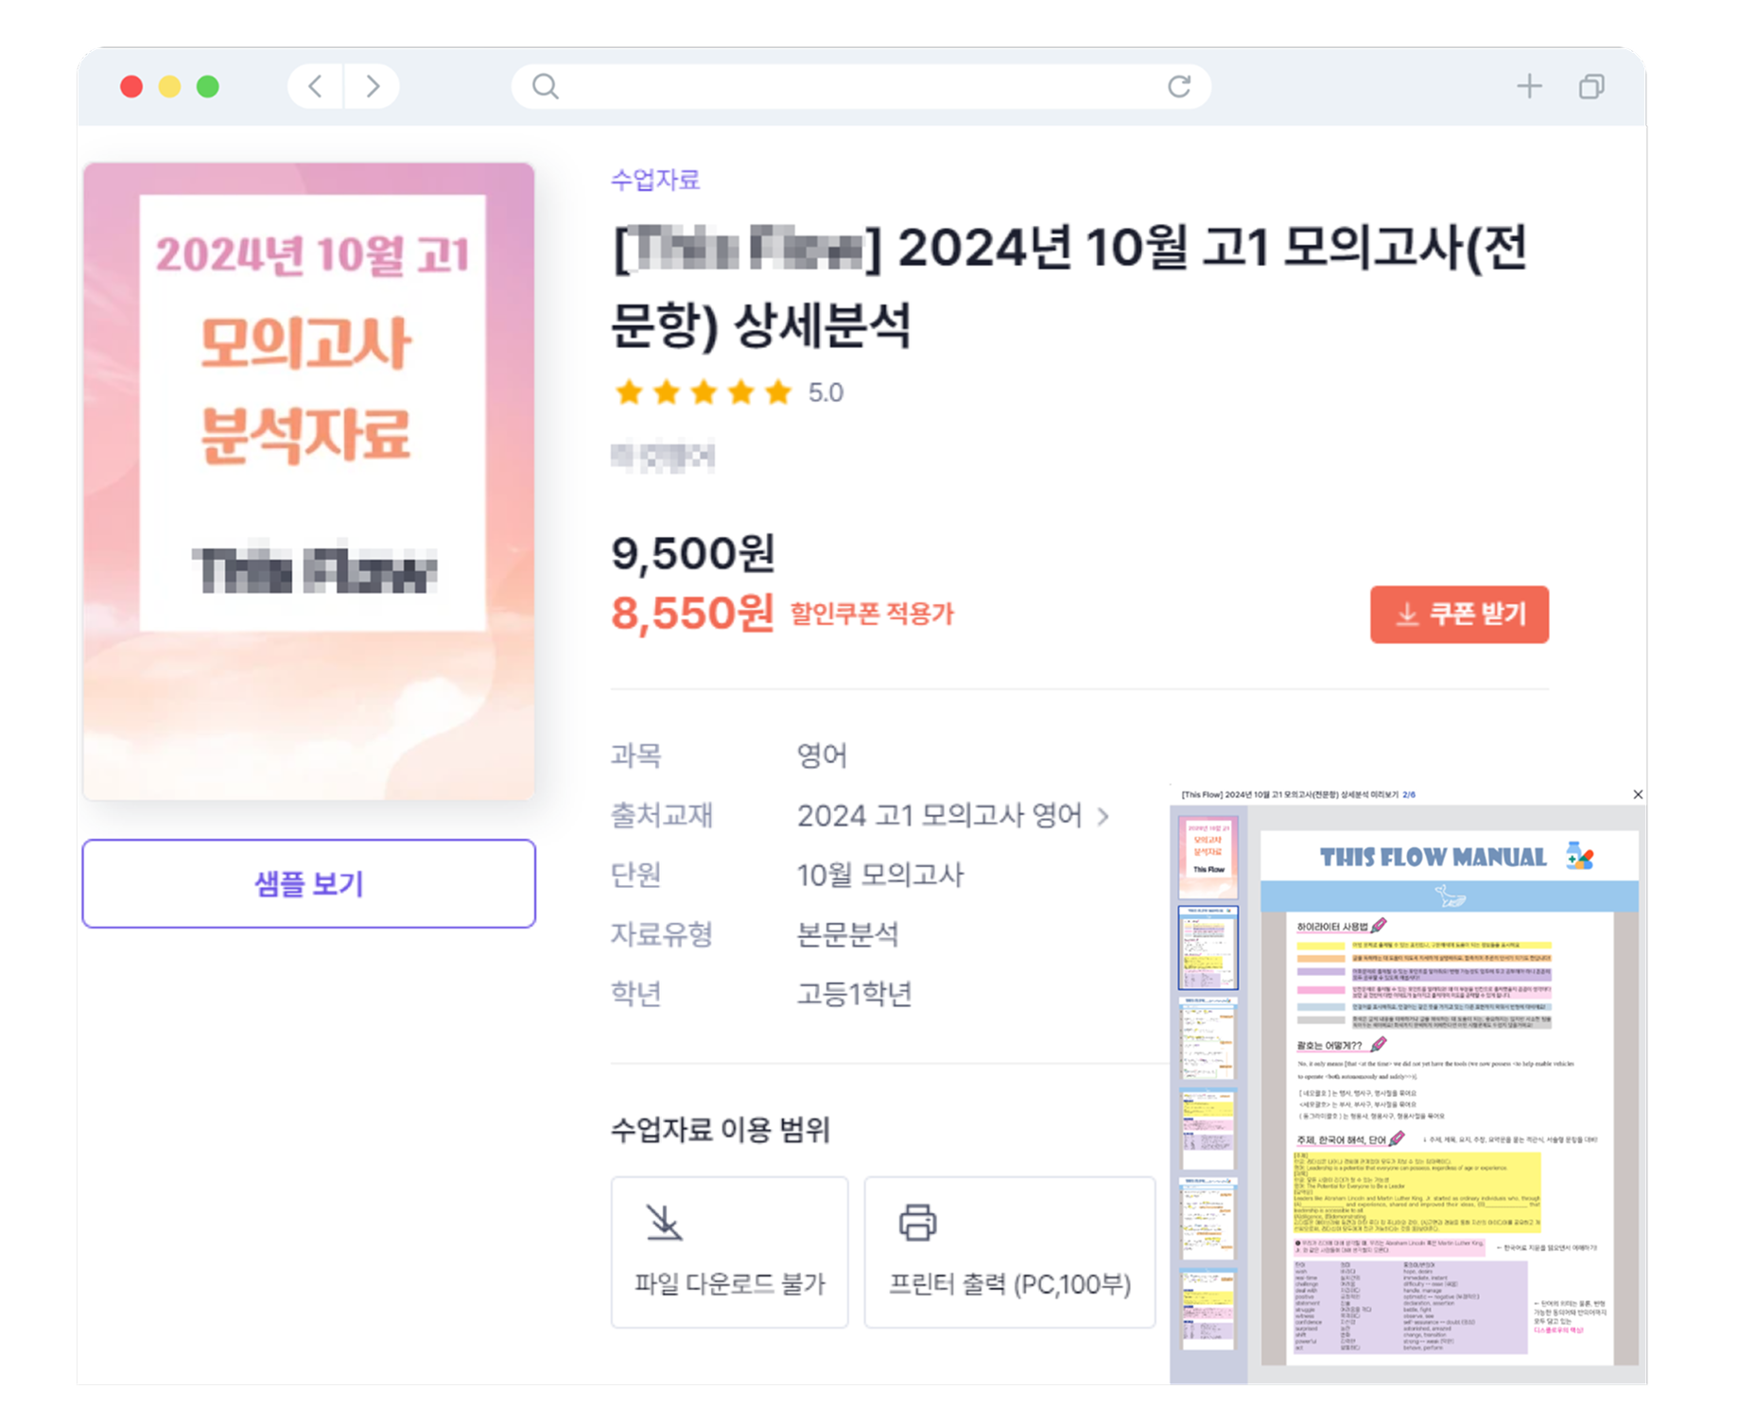Image resolution: width=1738 pixels, height=1407 pixels.
Task: Click the browser back arrow
Action: [x=316, y=87]
